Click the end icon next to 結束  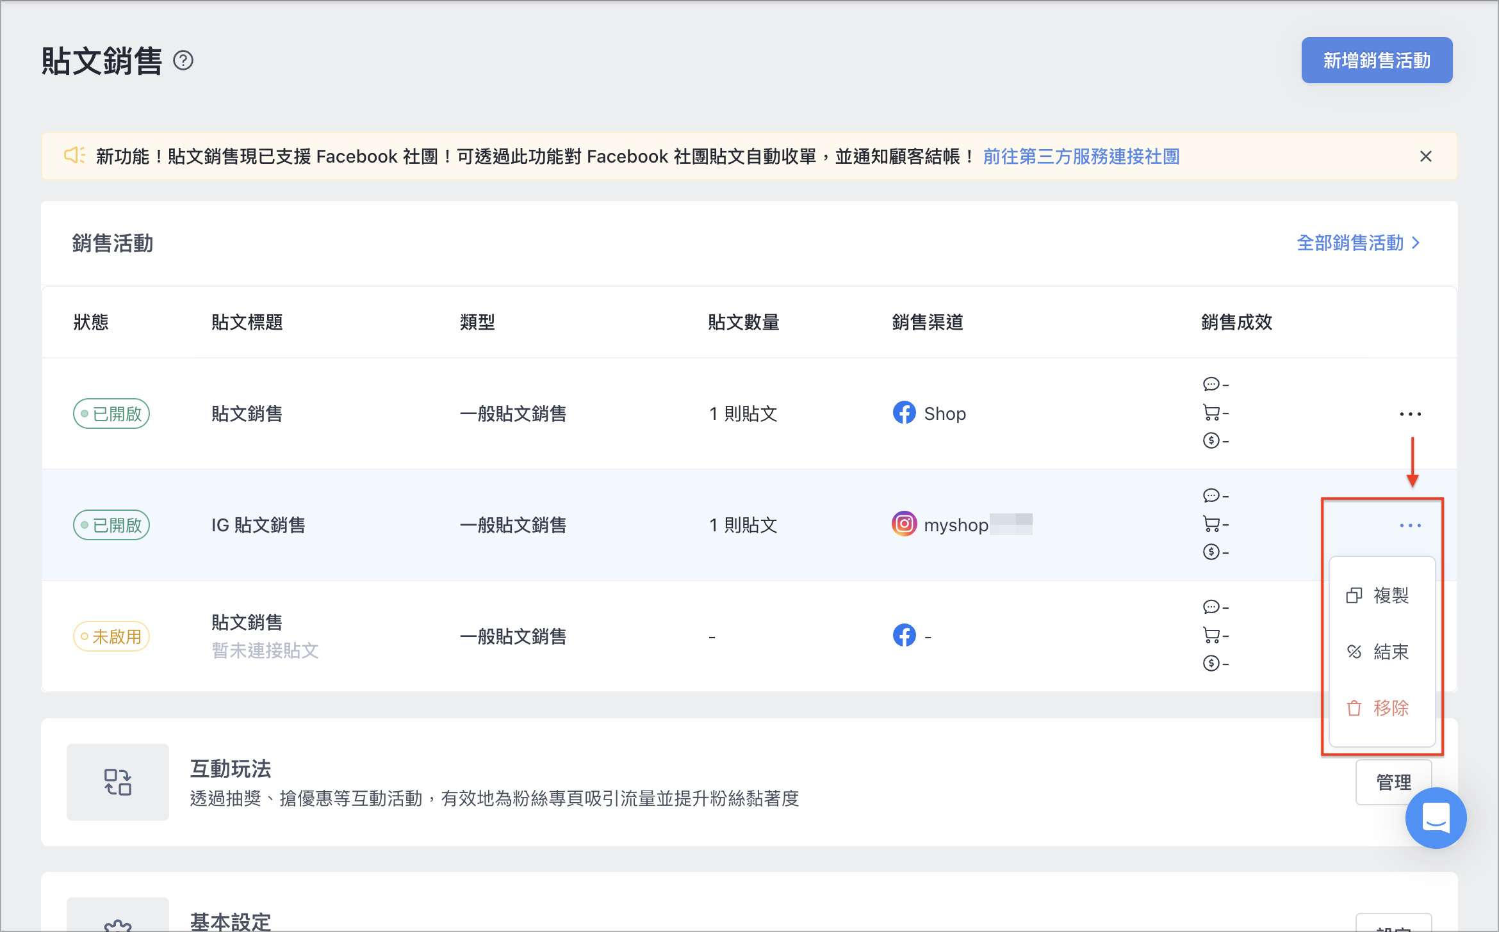[x=1354, y=652]
